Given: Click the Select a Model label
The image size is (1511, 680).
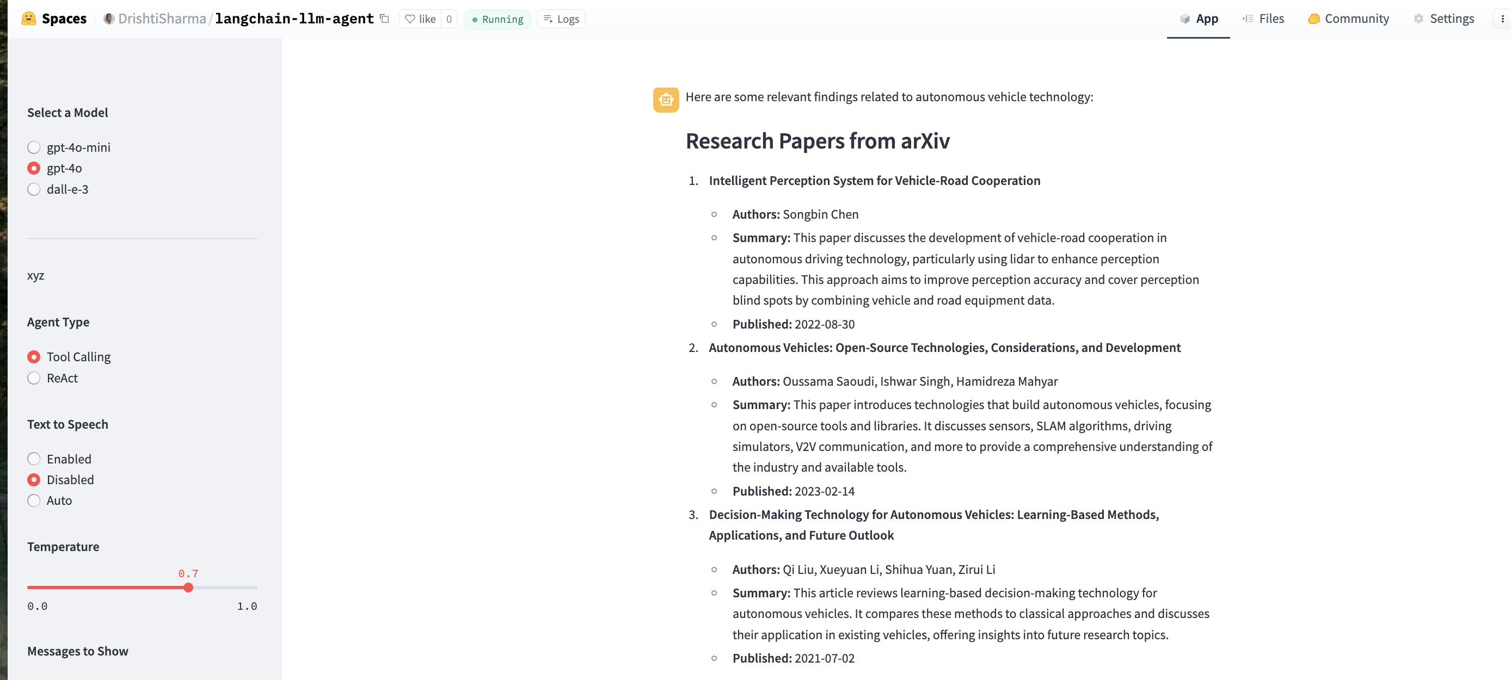Looking at the screenshot, I should [67, 112].
